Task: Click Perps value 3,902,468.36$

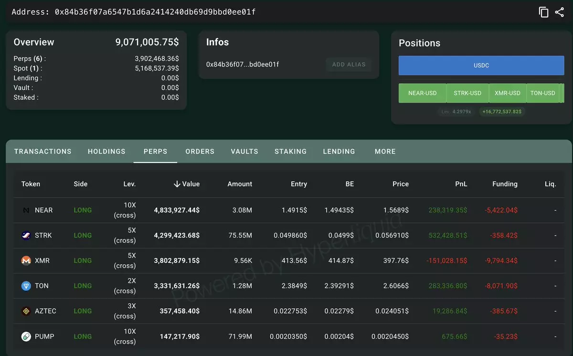Action: [157, 59]
